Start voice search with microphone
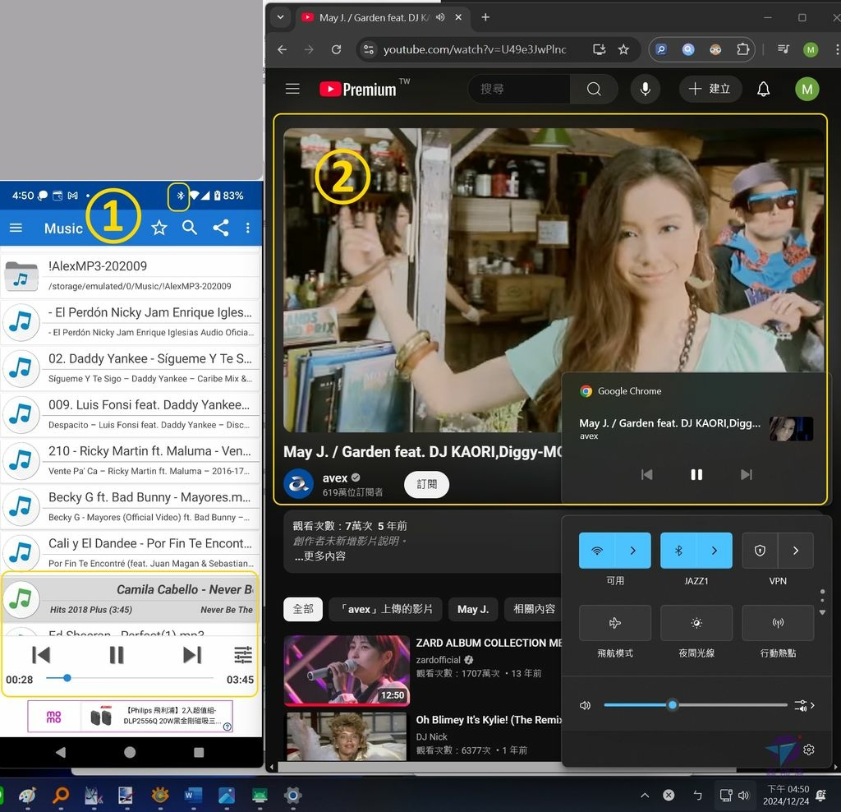This screenshot has width=841, height=812. (646, 89)
